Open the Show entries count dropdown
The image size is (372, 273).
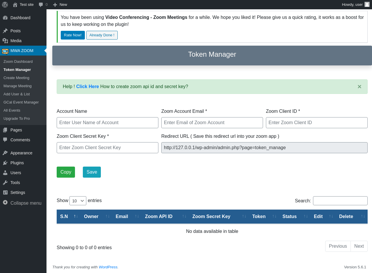click(78, 201)
